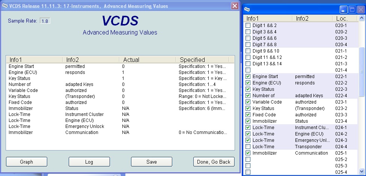The height and width of the screenshot is (176, 366).
Task: Check the Digit 1 && 2 checkbox
Action: [248, 25]
